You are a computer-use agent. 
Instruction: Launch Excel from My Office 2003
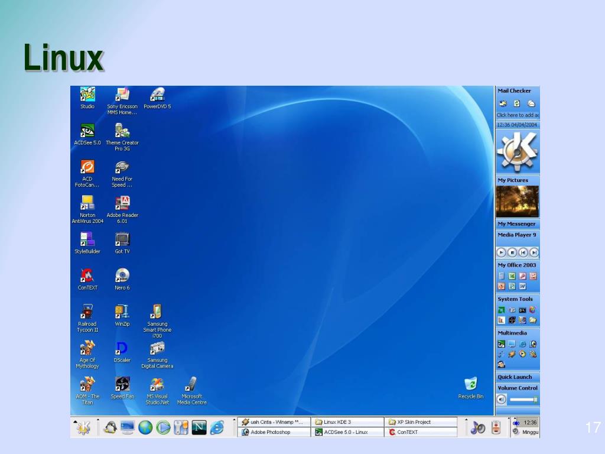point(512,276)
